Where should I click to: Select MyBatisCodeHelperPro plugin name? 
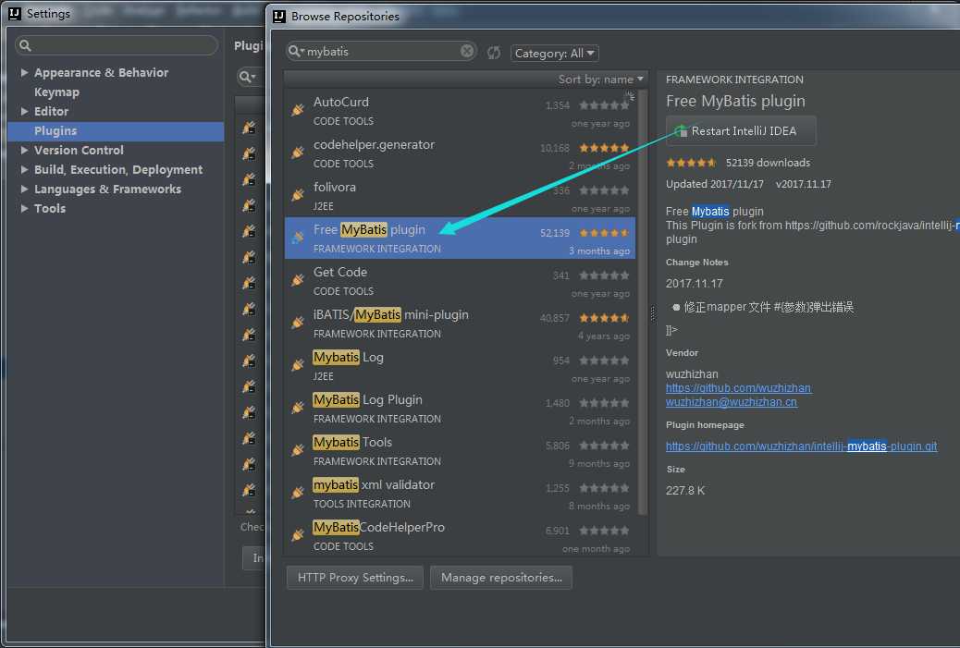[378, 528]
